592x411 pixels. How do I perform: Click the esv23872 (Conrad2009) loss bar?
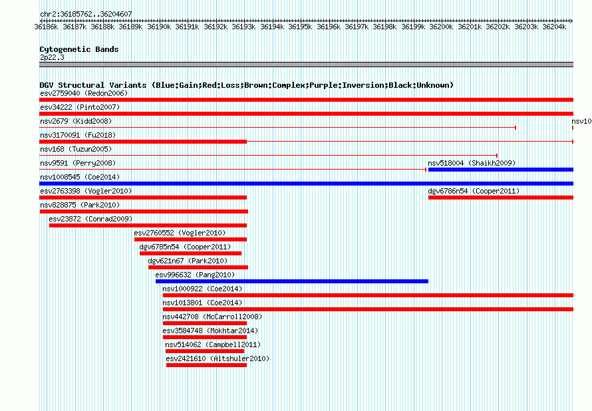148,225
